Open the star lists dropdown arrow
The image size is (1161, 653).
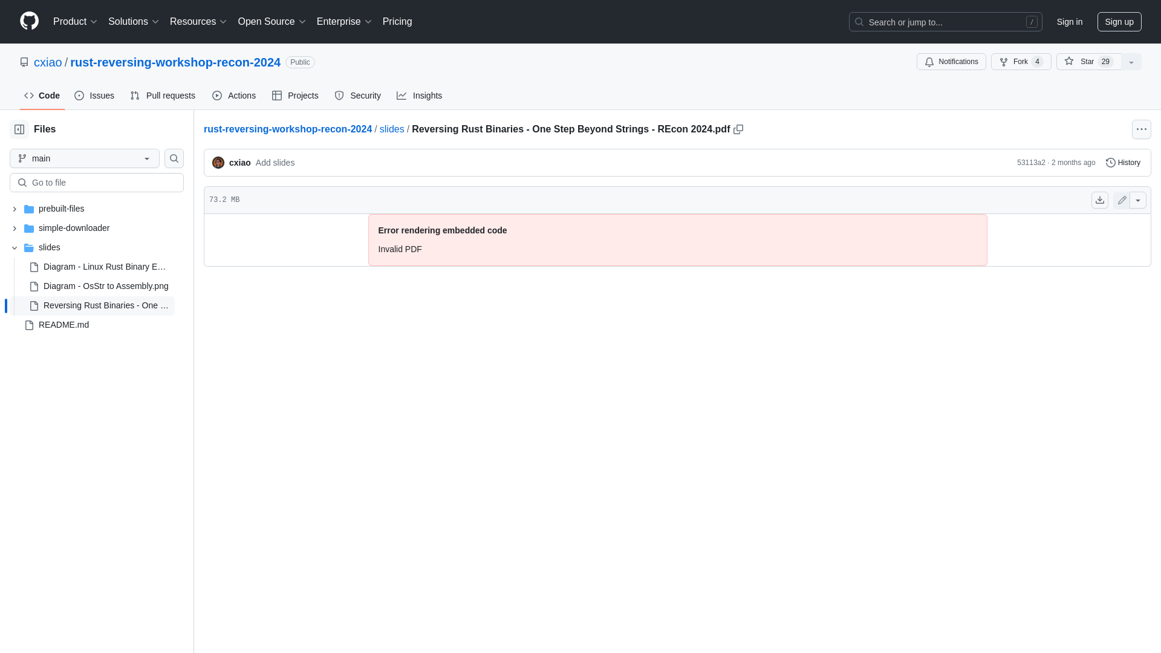[x=1131, y=62]
